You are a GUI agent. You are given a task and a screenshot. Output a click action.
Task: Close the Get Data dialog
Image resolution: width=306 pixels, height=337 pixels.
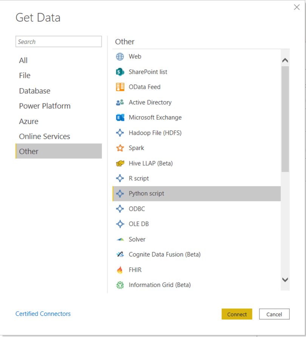point(297,7)
